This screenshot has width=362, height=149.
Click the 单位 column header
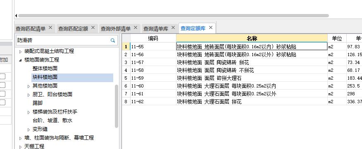[x=337, y=38]
